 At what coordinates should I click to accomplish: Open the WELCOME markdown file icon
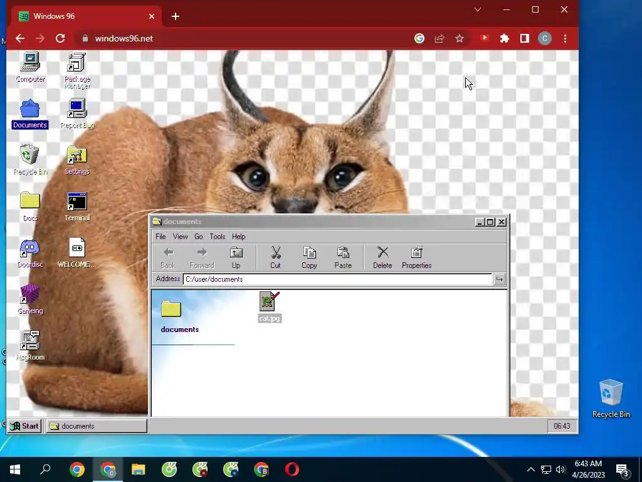tap(77, 253)
